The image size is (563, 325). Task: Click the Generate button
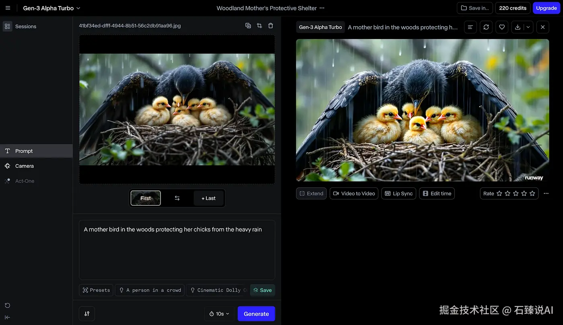pyautogui.click(x=256, y=314)
